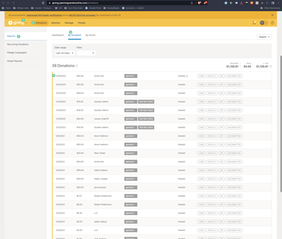The height and width of the screenshot is (239, 282).
Task: Switch to the Dashboard tab
Action: click(x=58, y=35)
